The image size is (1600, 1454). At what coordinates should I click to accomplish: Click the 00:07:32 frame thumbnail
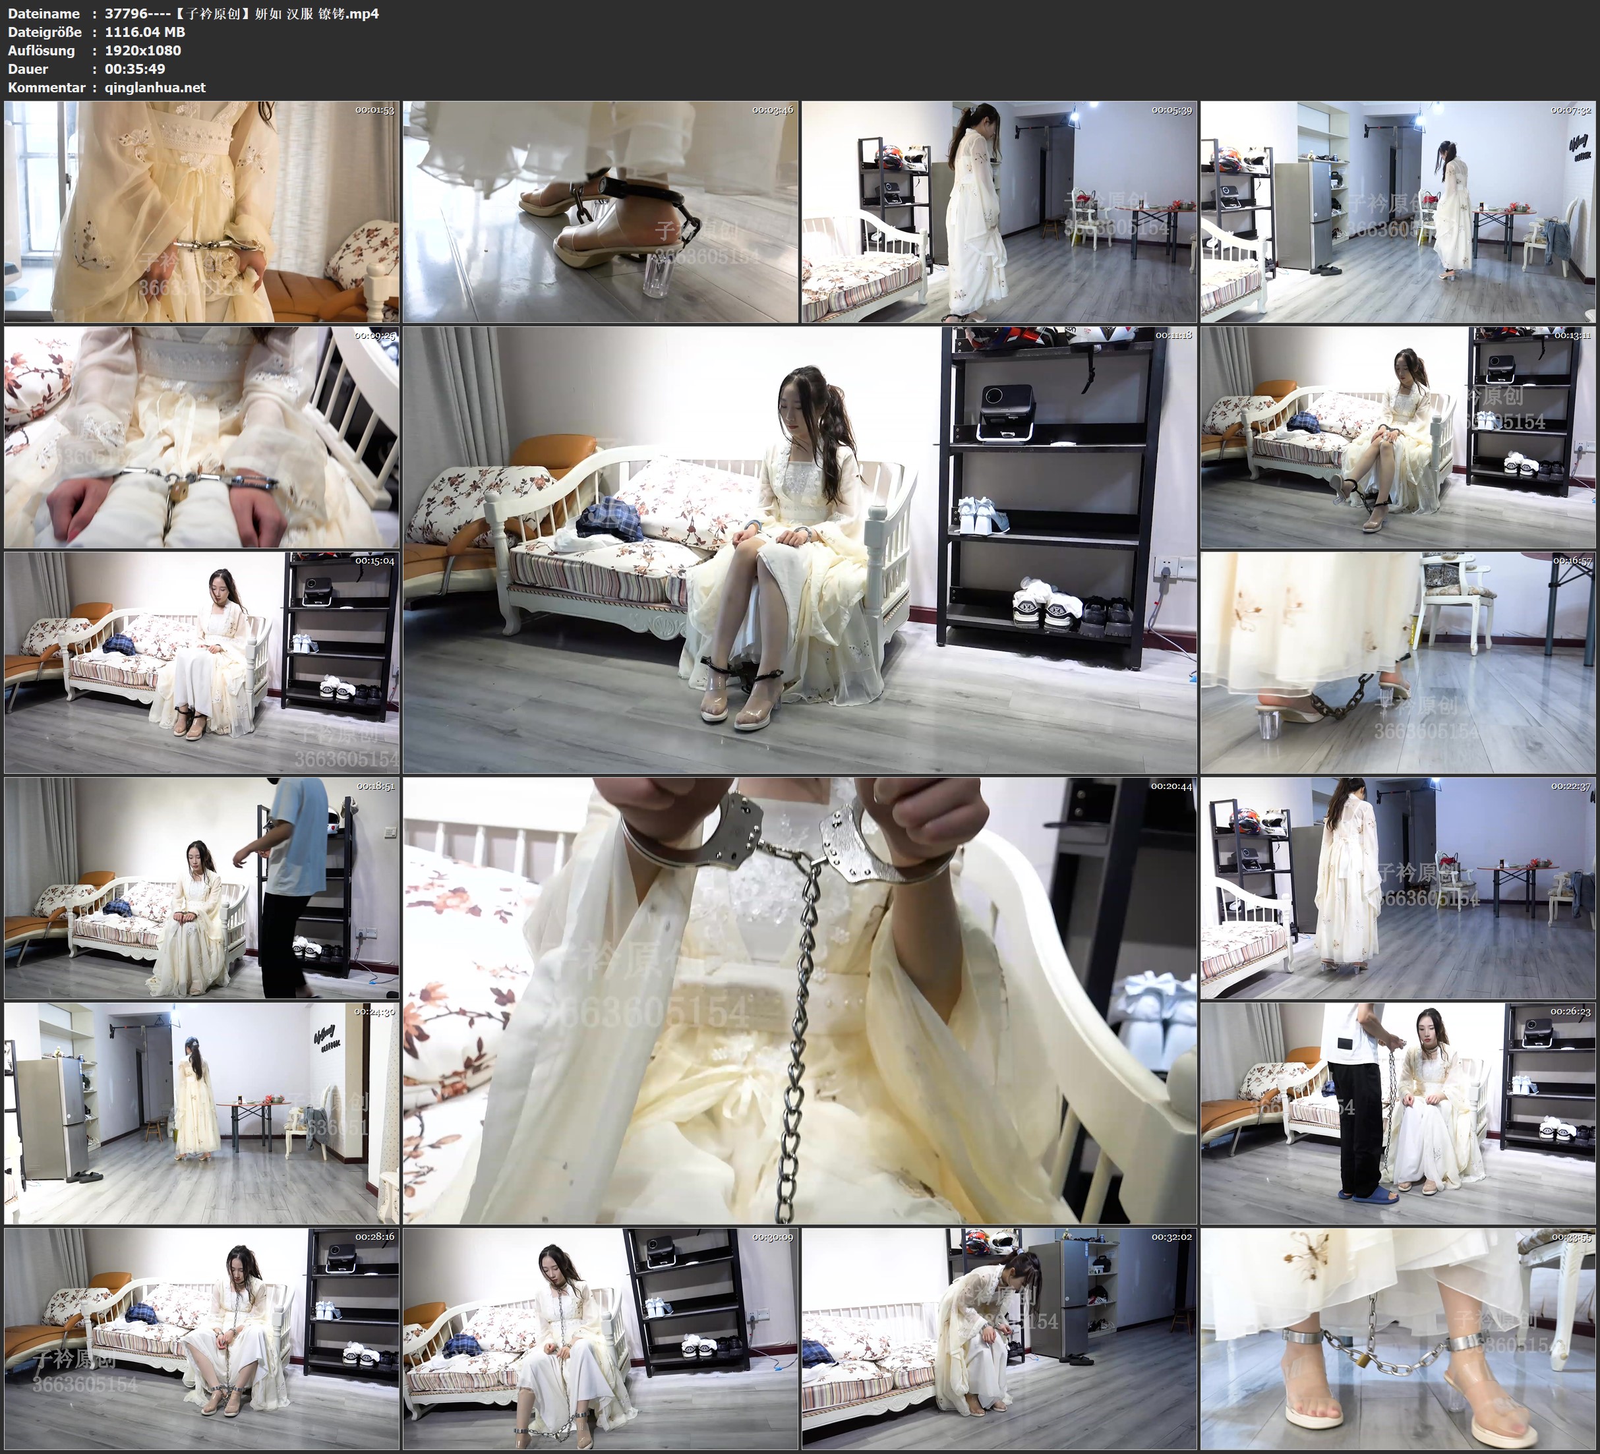point(1398,212)
